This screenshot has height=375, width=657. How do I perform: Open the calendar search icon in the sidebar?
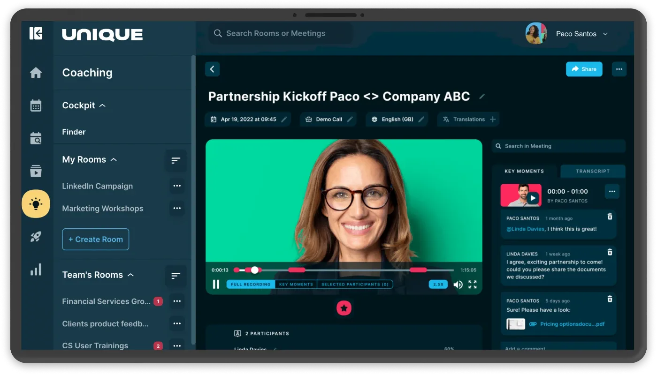[x=36, y=138]
